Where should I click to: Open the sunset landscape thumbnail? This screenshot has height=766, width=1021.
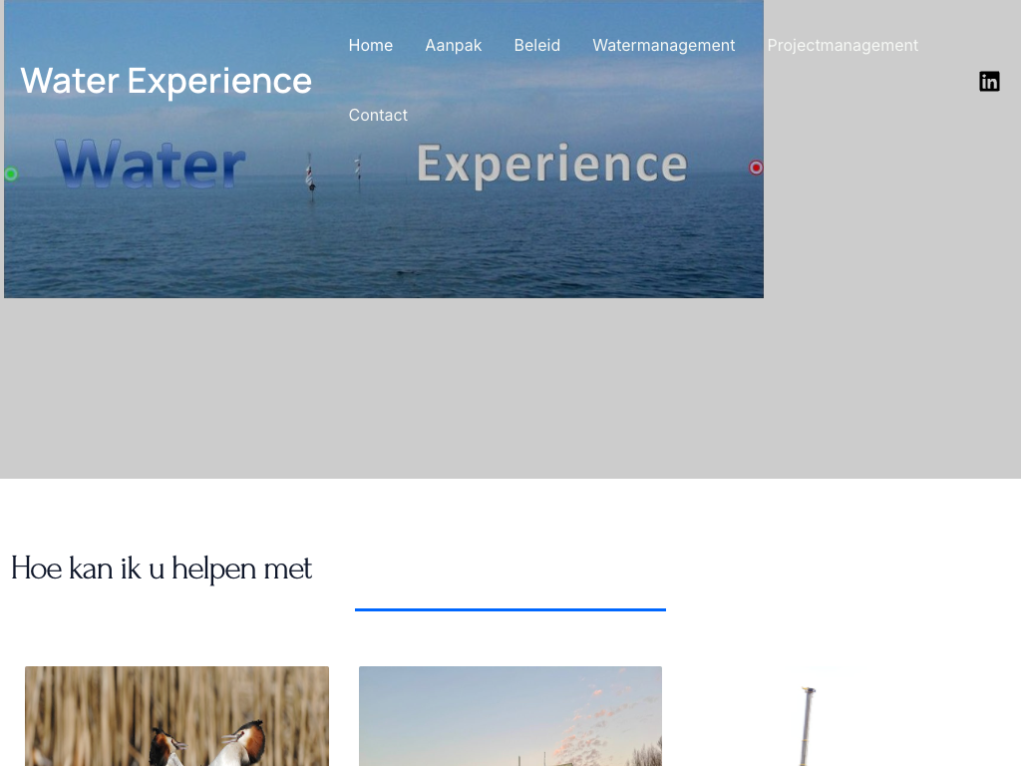[x=510, y=716]
